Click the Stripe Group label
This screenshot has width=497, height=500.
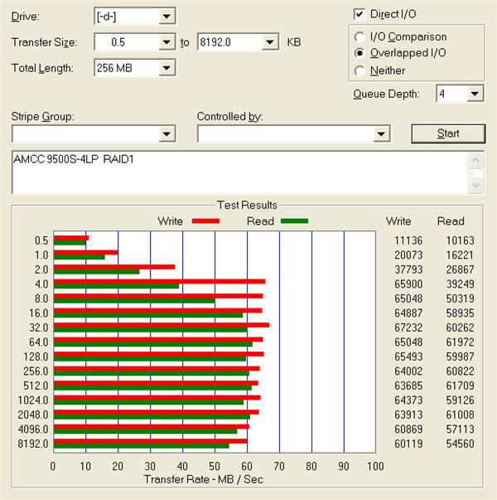(x=43, y=117)
